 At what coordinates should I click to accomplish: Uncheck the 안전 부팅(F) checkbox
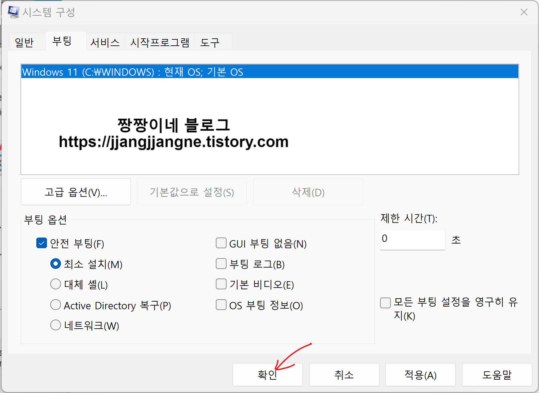(42, 243)
